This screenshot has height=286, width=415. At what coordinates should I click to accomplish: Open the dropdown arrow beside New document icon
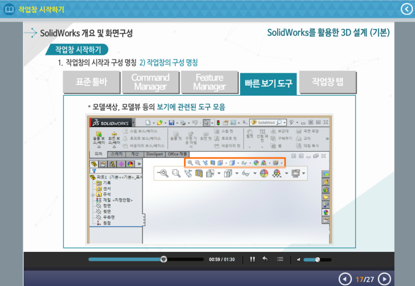[x=154, y=123]
